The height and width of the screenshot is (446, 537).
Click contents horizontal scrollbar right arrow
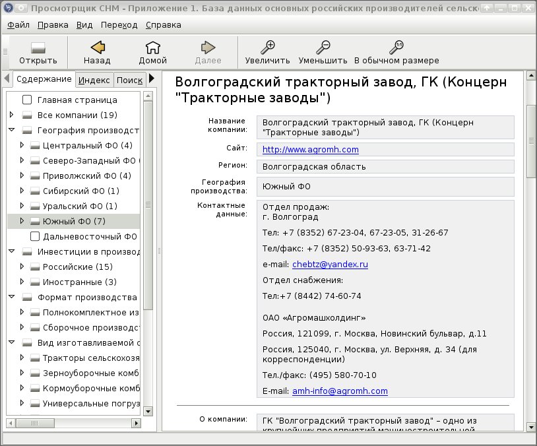(x=137, y=424)
